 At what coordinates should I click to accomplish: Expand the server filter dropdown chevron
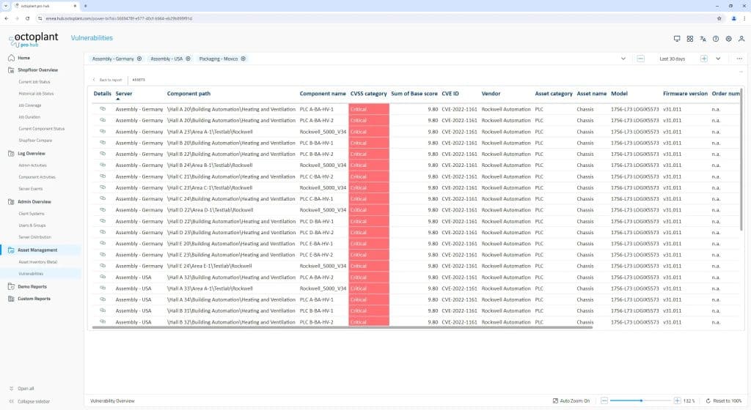(623, 59)
